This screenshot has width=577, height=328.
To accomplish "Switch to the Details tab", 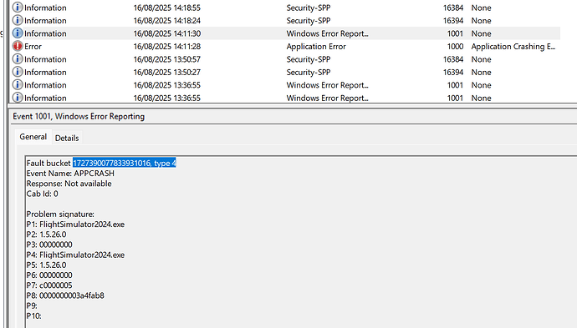I will [x=67, y=138].
